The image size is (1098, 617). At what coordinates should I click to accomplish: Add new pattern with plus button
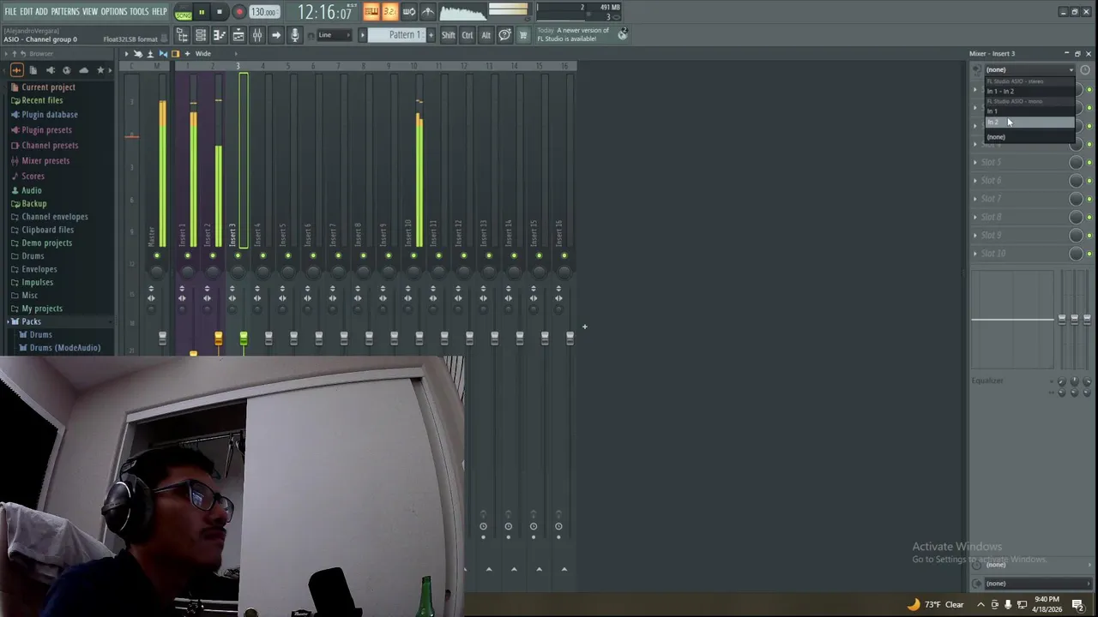pos(431,35)
